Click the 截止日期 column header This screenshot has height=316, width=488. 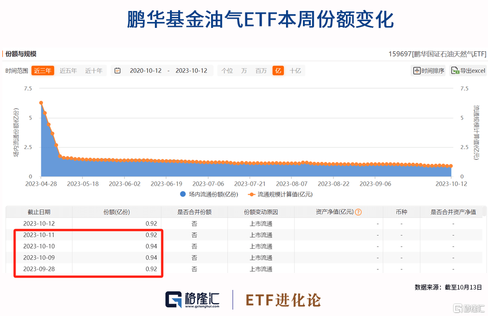(x=39, y=212)
